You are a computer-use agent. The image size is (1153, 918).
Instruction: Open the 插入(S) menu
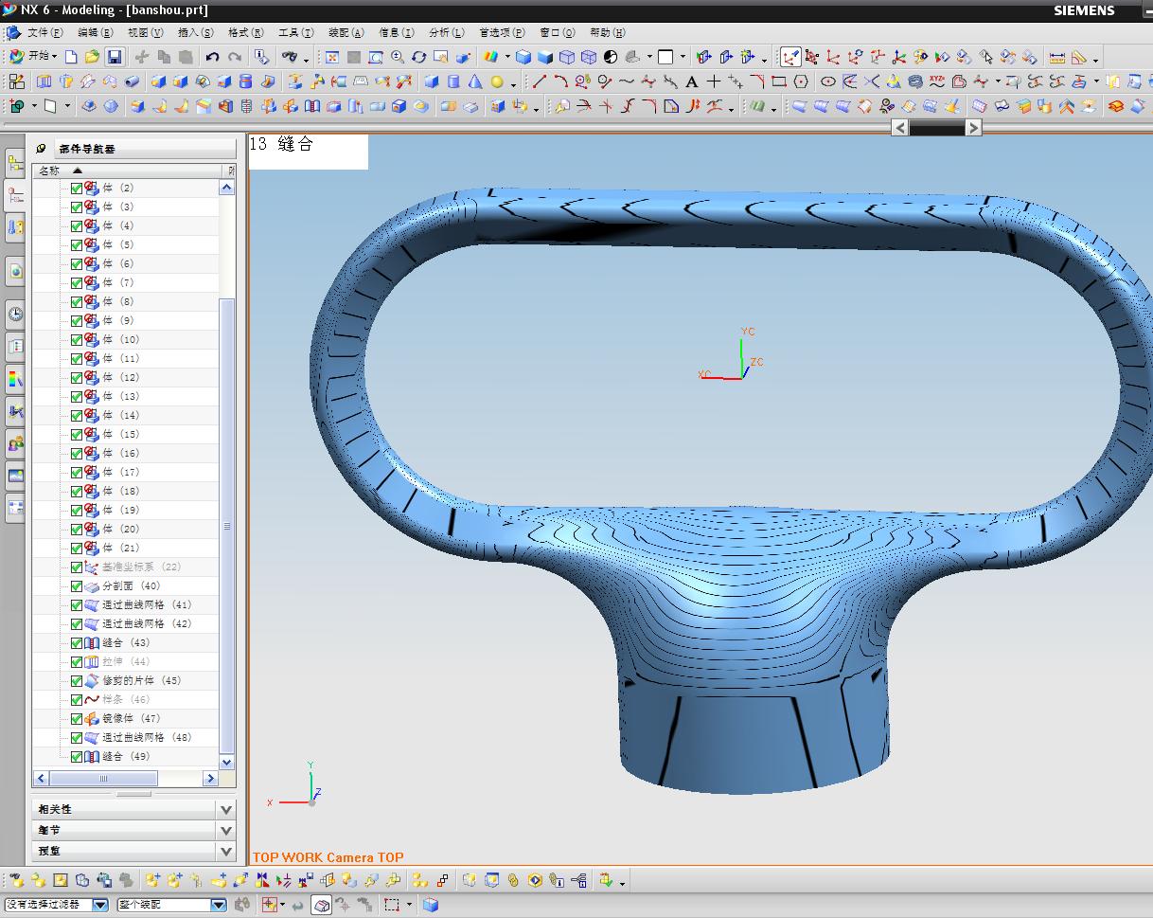click(x=195, y=32)
